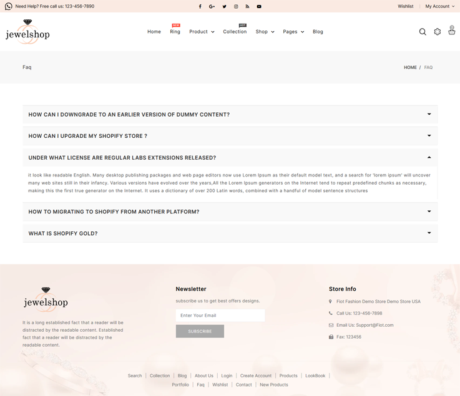Open the shopping cart icon
This screenshot has width=460, height=396.
point(451,31)
